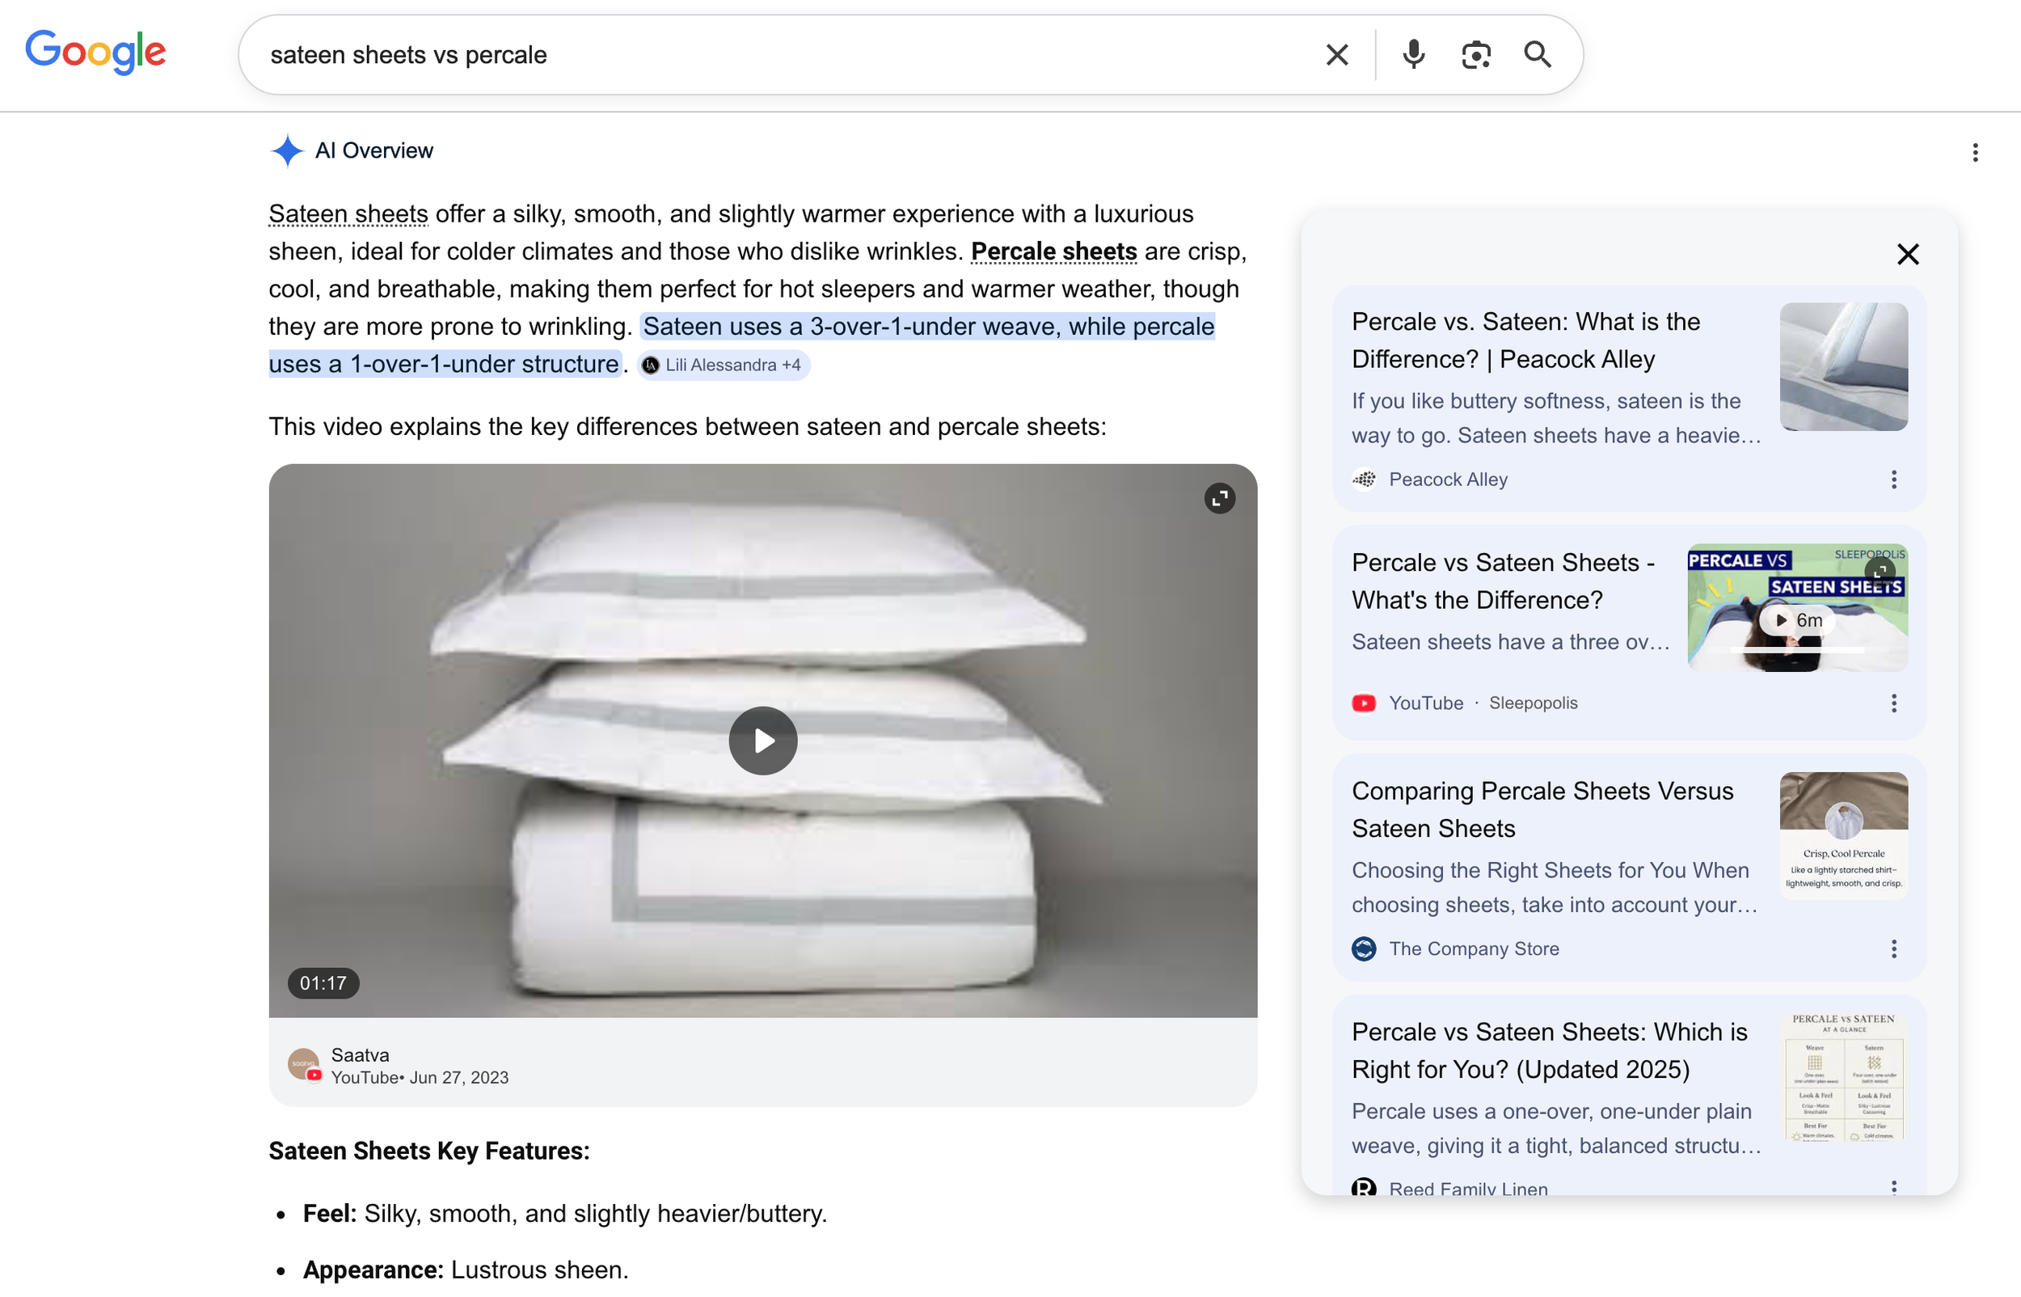Click the magnifying glass search button
The image size is (2021, 1297).
1537,55
